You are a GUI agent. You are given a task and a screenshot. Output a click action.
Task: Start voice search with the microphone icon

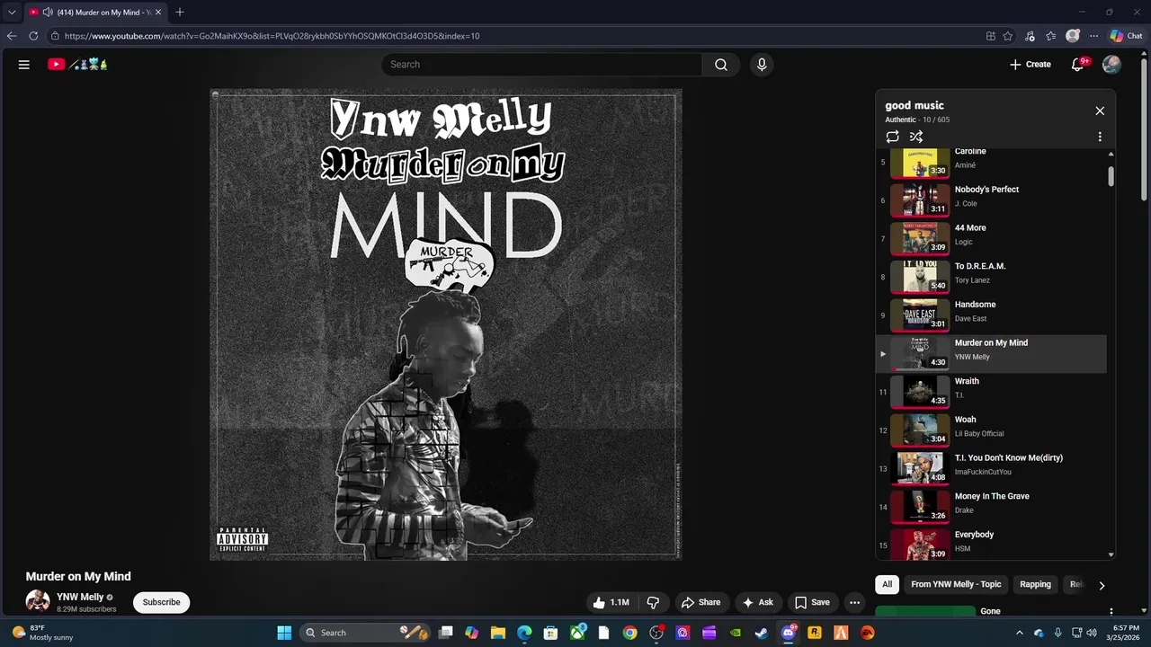[762, 65]
